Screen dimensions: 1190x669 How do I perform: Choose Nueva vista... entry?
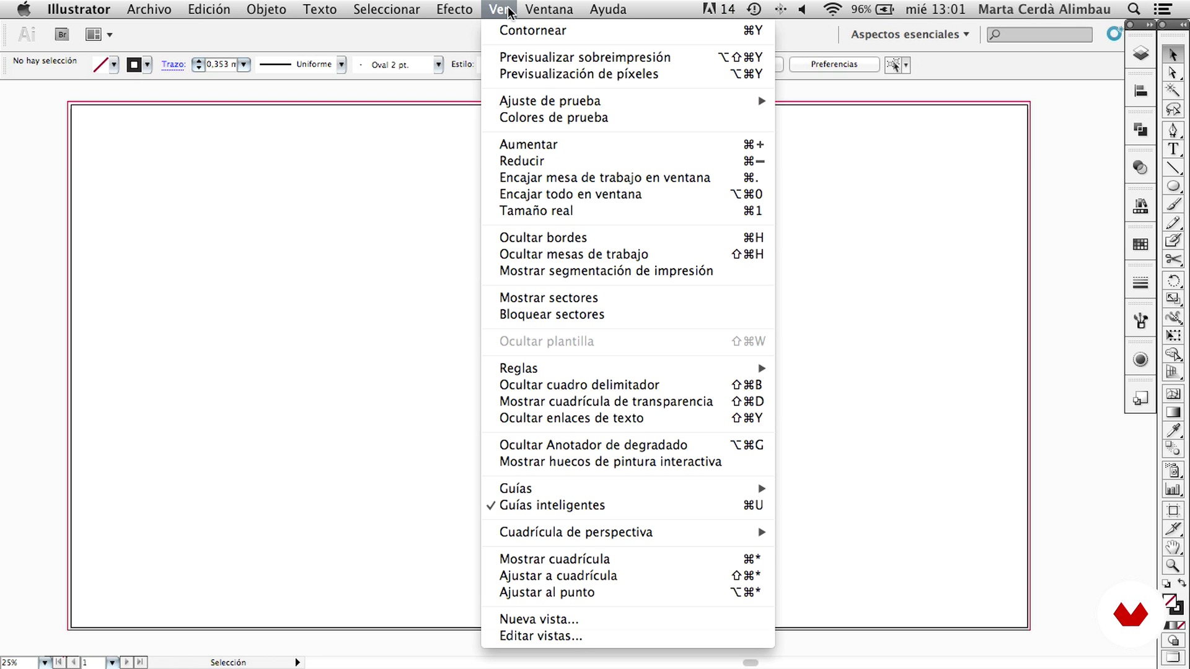tap(628, 619)
